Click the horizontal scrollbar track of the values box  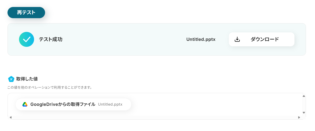155,118
